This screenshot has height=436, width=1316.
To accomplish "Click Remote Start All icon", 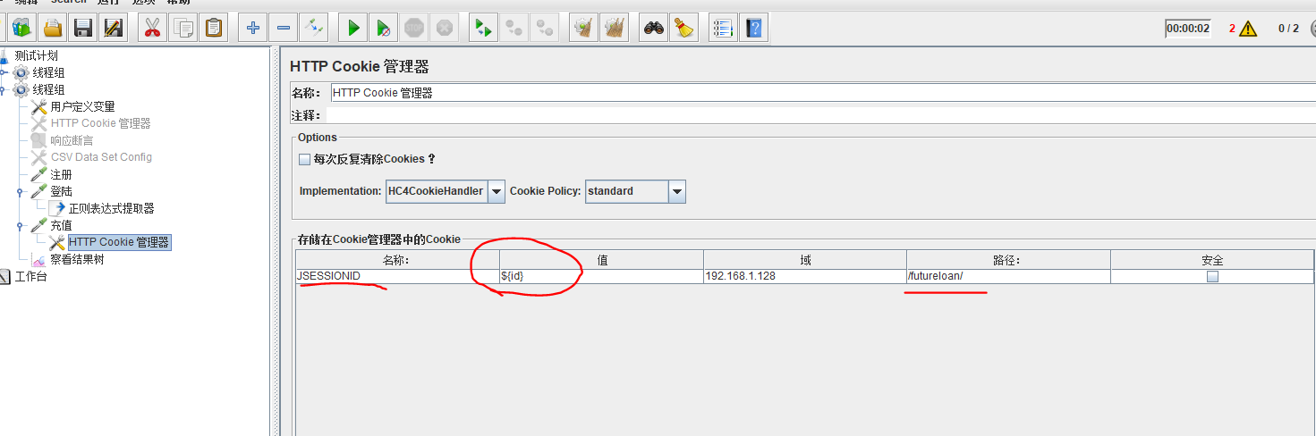I will coord(484,28).
